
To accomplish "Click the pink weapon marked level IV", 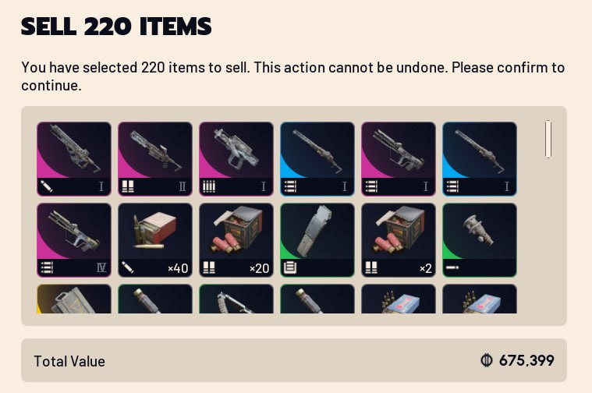I will 74,240.
